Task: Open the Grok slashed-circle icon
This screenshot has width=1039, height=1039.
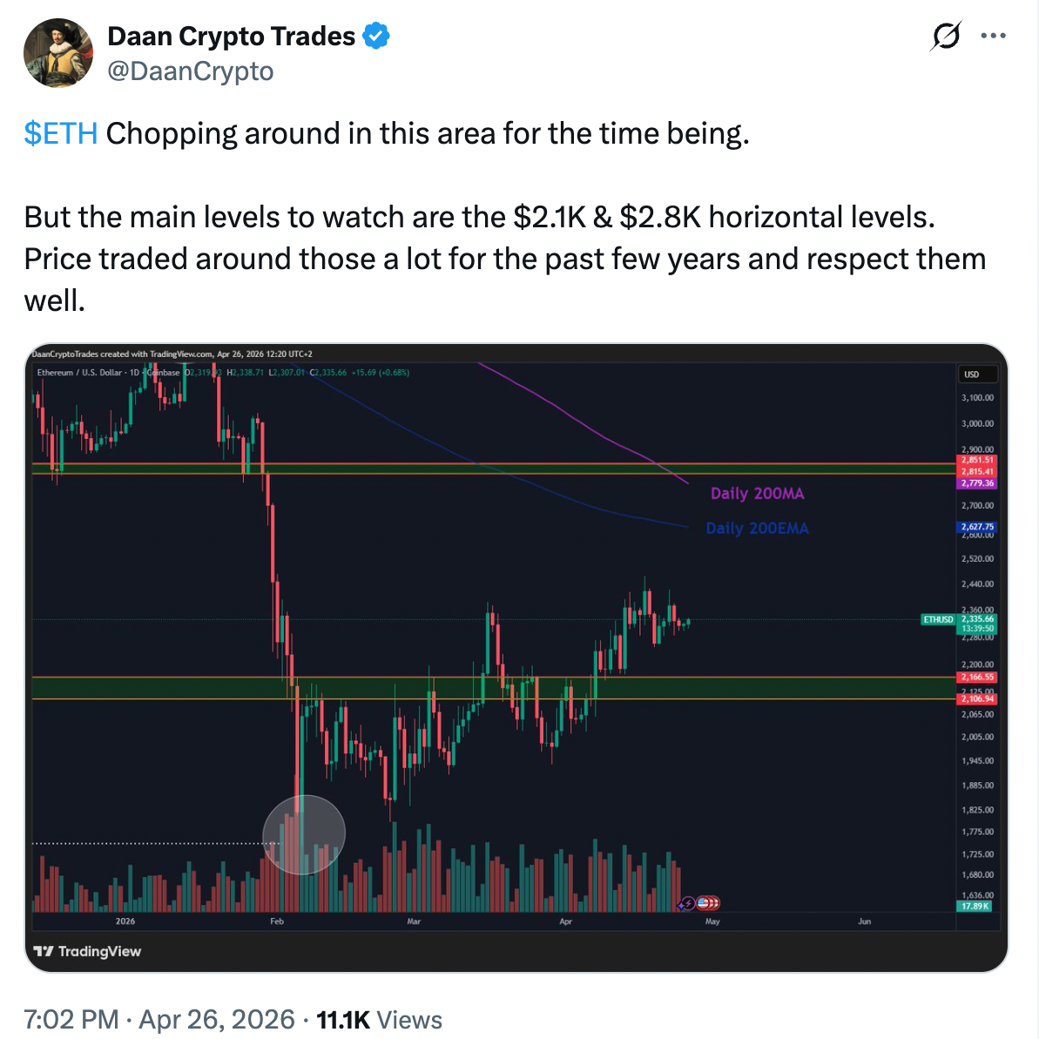Action: pos(946,37)
